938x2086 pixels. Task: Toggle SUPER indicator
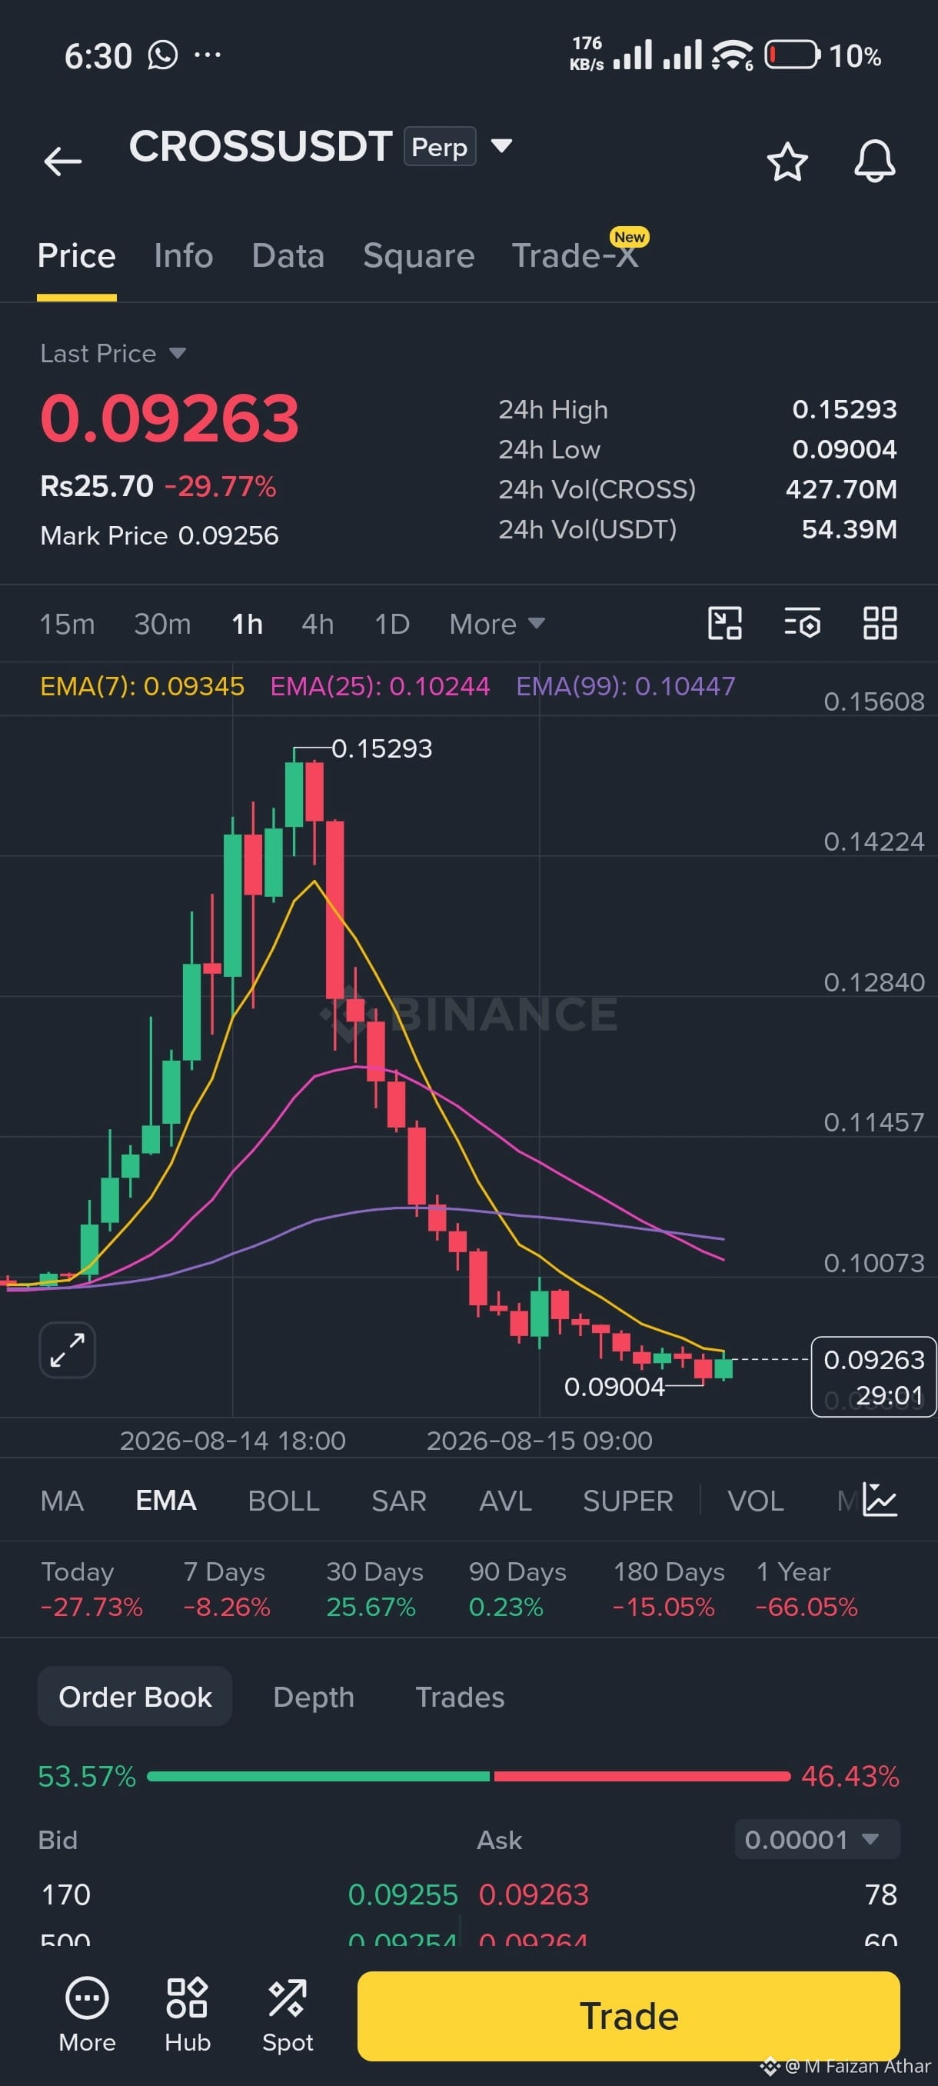coord(628,1501)
